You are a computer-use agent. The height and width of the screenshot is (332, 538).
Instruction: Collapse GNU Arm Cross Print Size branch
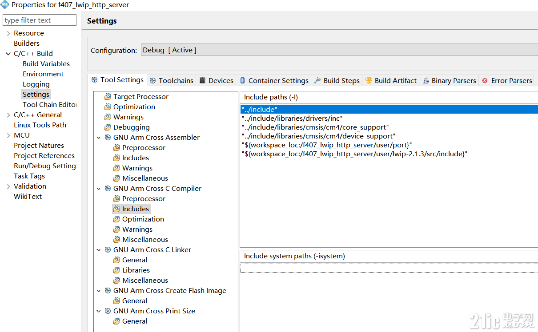coord(99,311)
